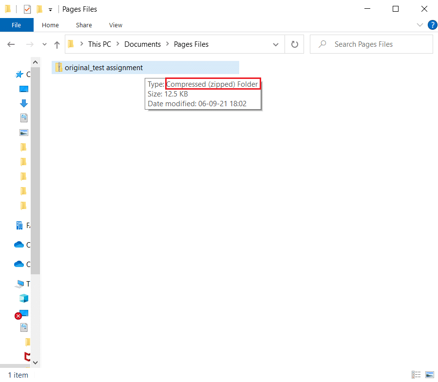The image size is (438, 382).
Task: Switch to the View ribbon tab
Action: pyautogui.click(x=115, y=25)
